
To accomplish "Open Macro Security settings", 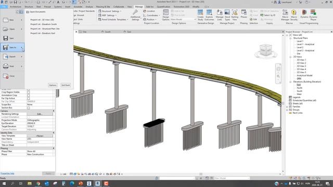I will (x=294, y=15).
